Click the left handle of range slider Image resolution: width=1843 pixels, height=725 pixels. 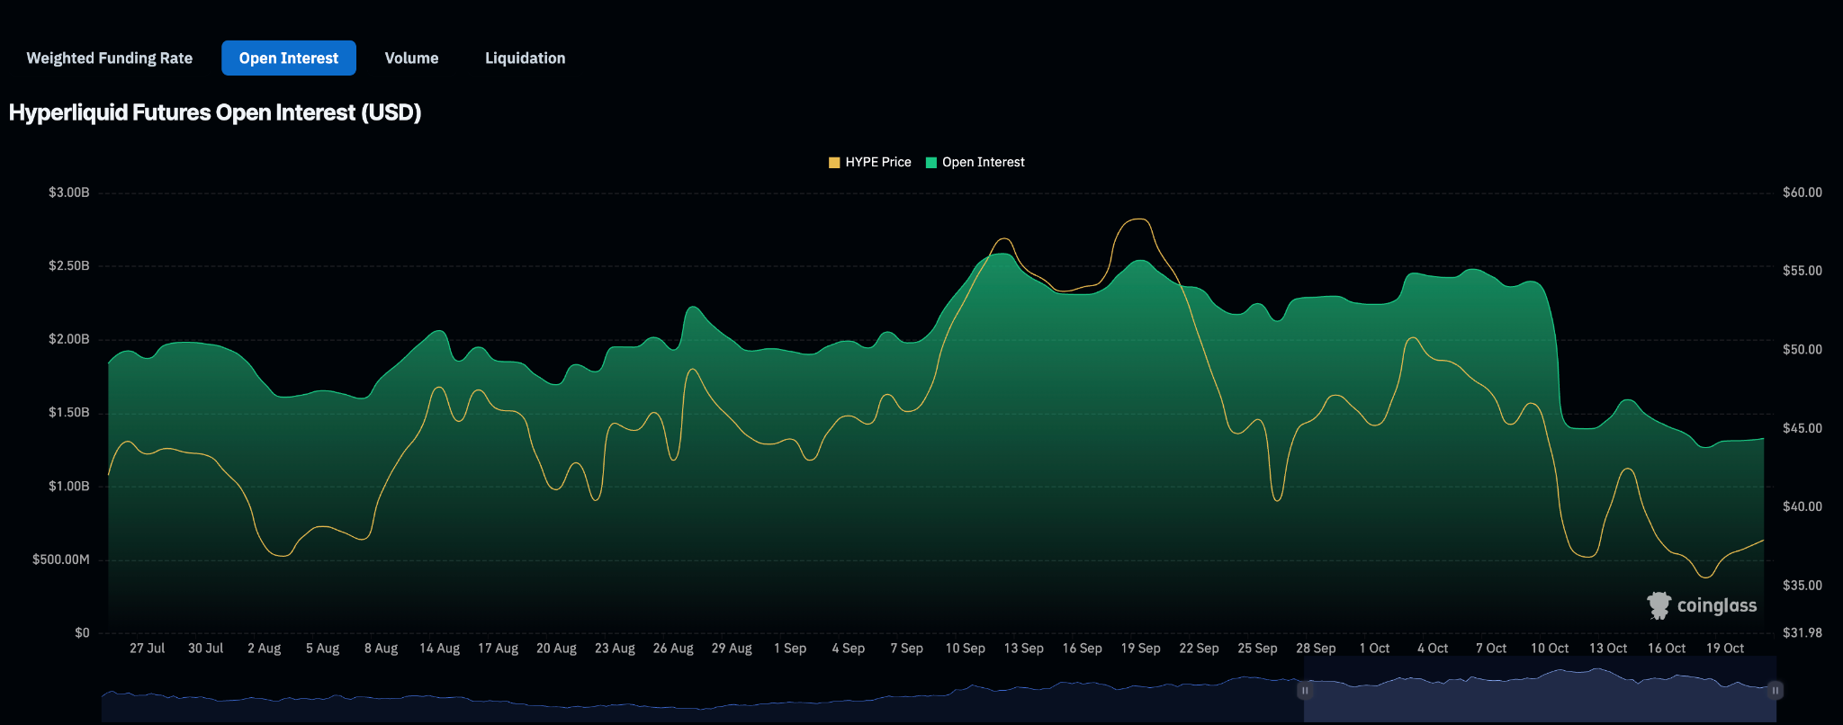pyautogui.click(x=1304, y=690)
